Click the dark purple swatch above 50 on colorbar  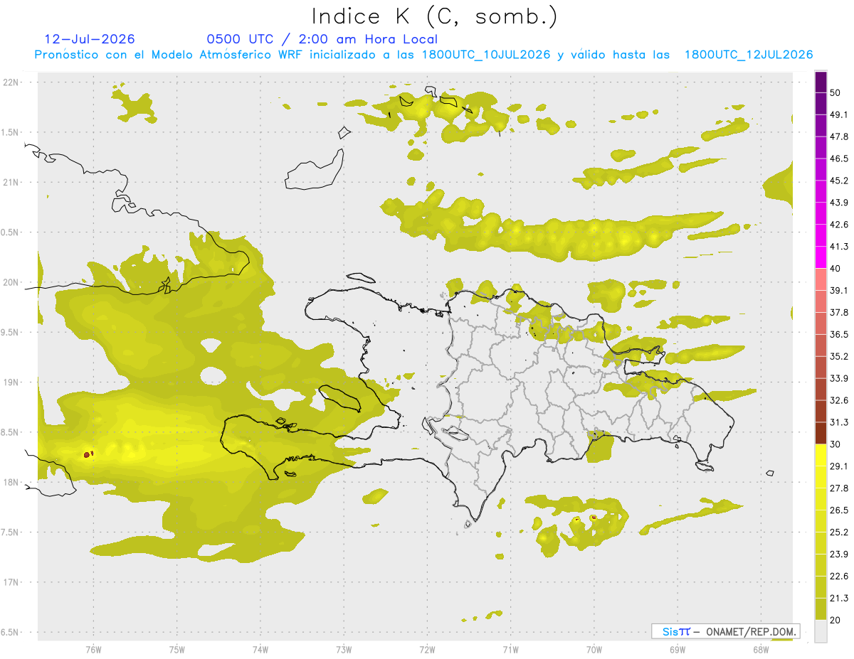tap(821, 81)
